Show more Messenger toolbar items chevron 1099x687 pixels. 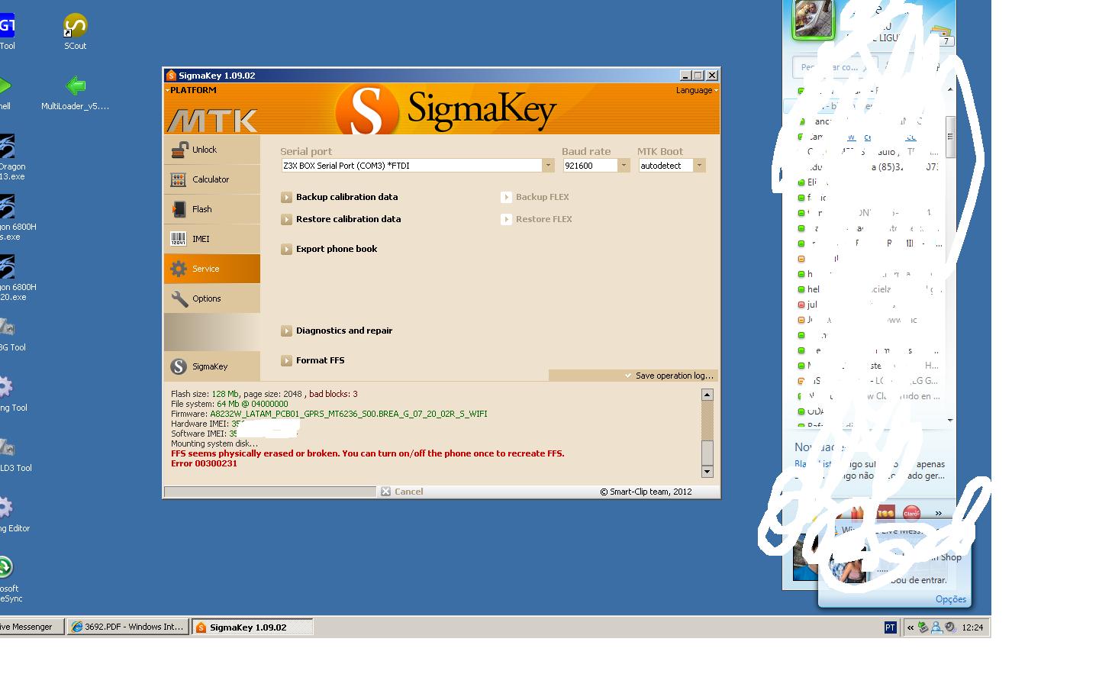pos(938,513)
